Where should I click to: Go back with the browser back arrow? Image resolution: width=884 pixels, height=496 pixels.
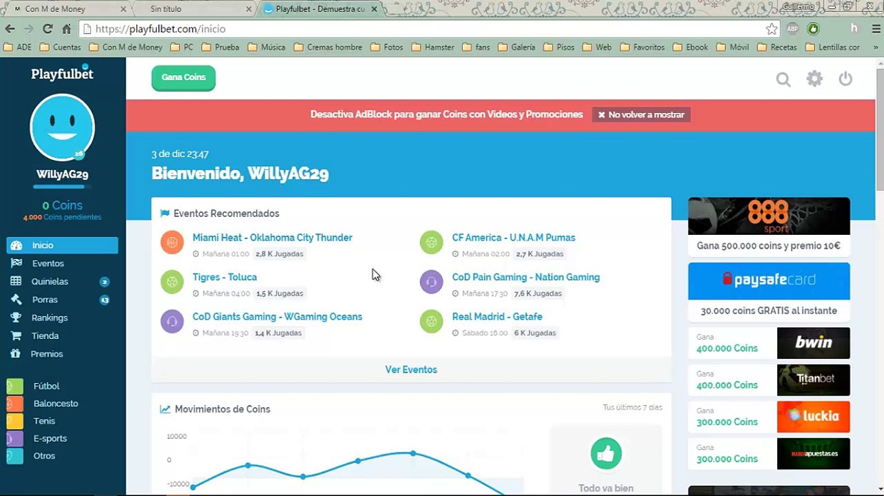pyautogui.click(x=10, y=29)
